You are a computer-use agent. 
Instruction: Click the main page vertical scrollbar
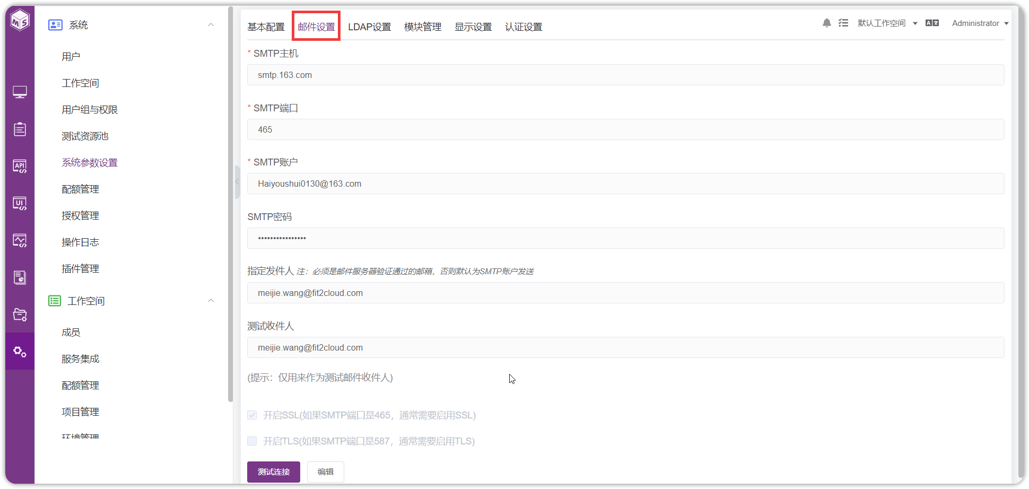tap(1021, 241)
